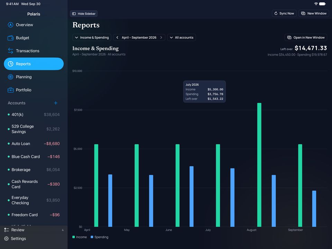Screen dimensions: 332x249
Task: Click the New Window icon in toolbar
Action: [303, 13]
